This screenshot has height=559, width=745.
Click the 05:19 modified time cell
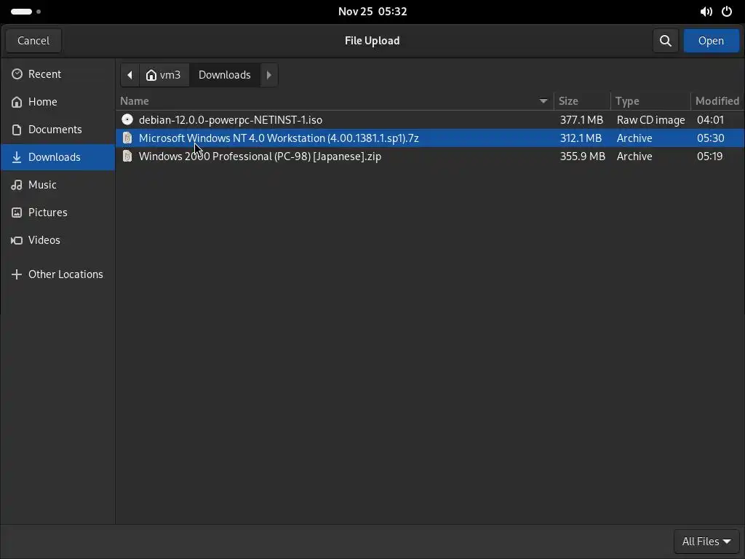click(x=710, y=156)
